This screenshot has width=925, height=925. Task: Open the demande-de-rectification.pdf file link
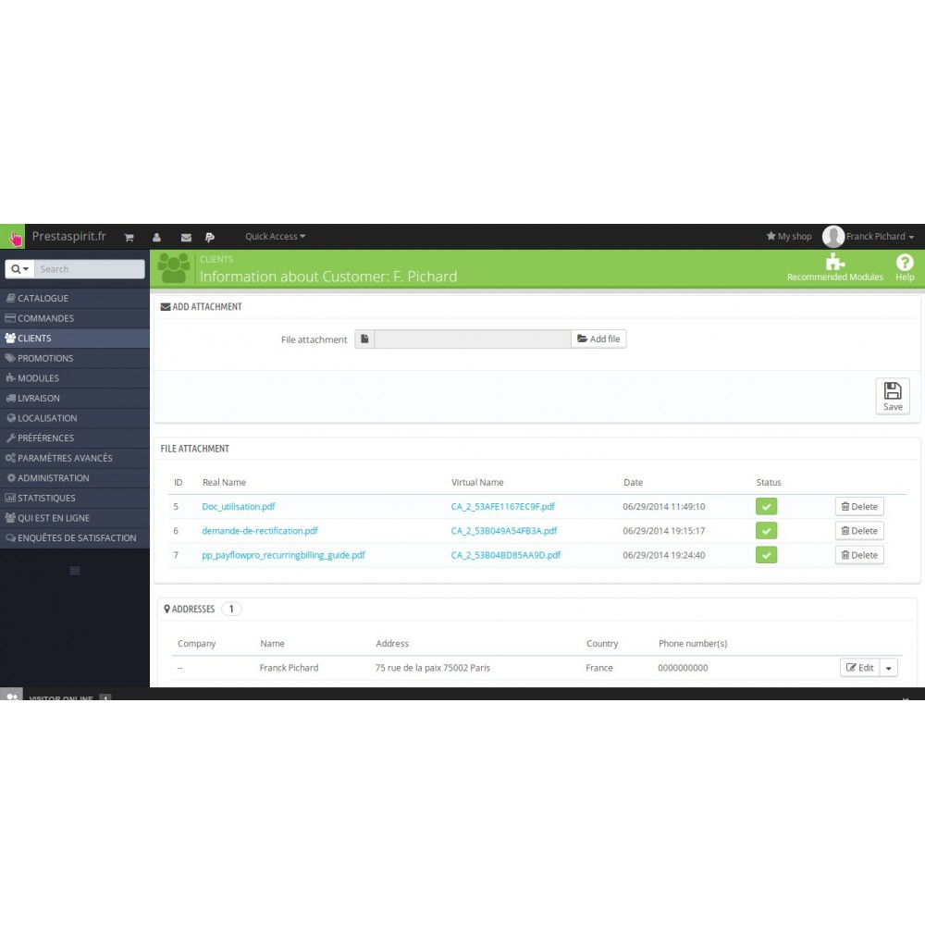[x=260, y=531]
